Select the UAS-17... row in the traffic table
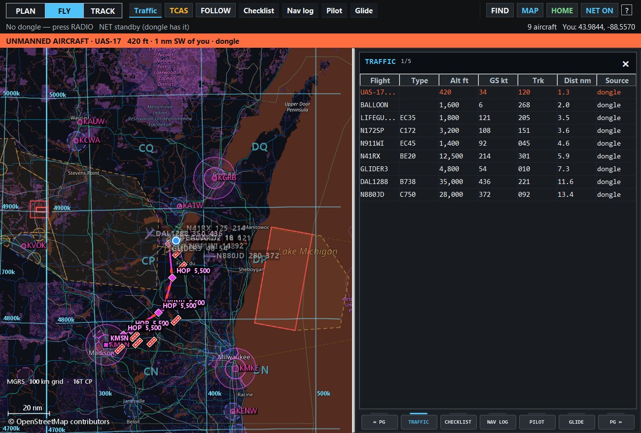641x433 pixels. pos(498,92)
